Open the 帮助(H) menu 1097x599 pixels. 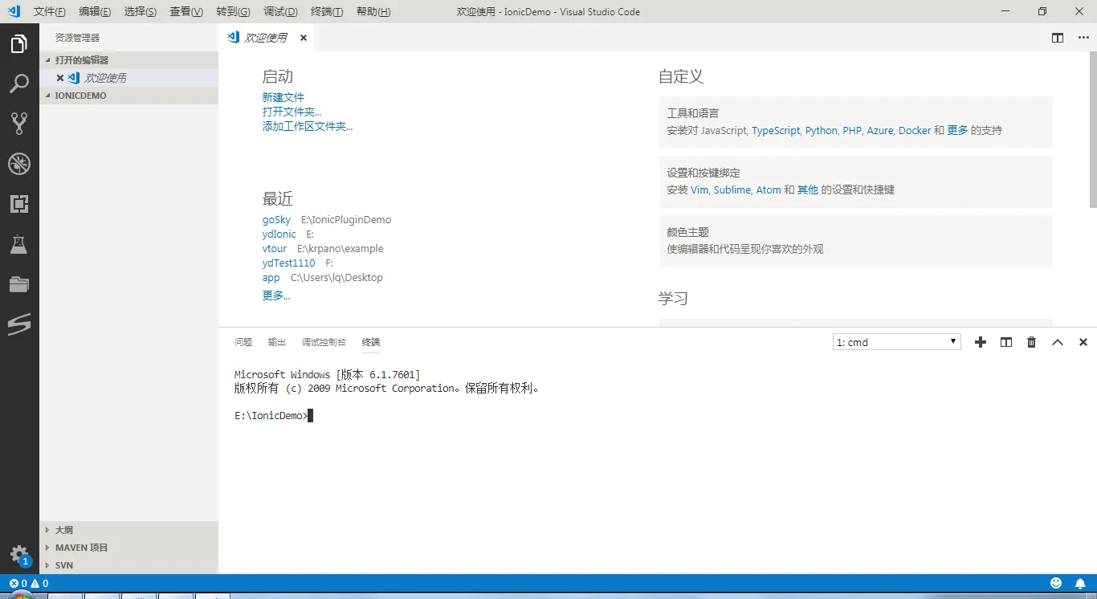click(x=373, y=12)
